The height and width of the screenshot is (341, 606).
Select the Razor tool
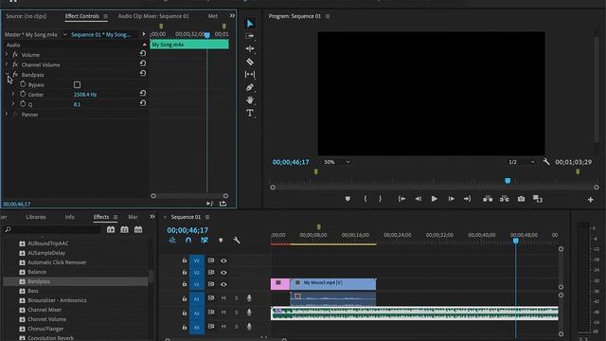250,62
